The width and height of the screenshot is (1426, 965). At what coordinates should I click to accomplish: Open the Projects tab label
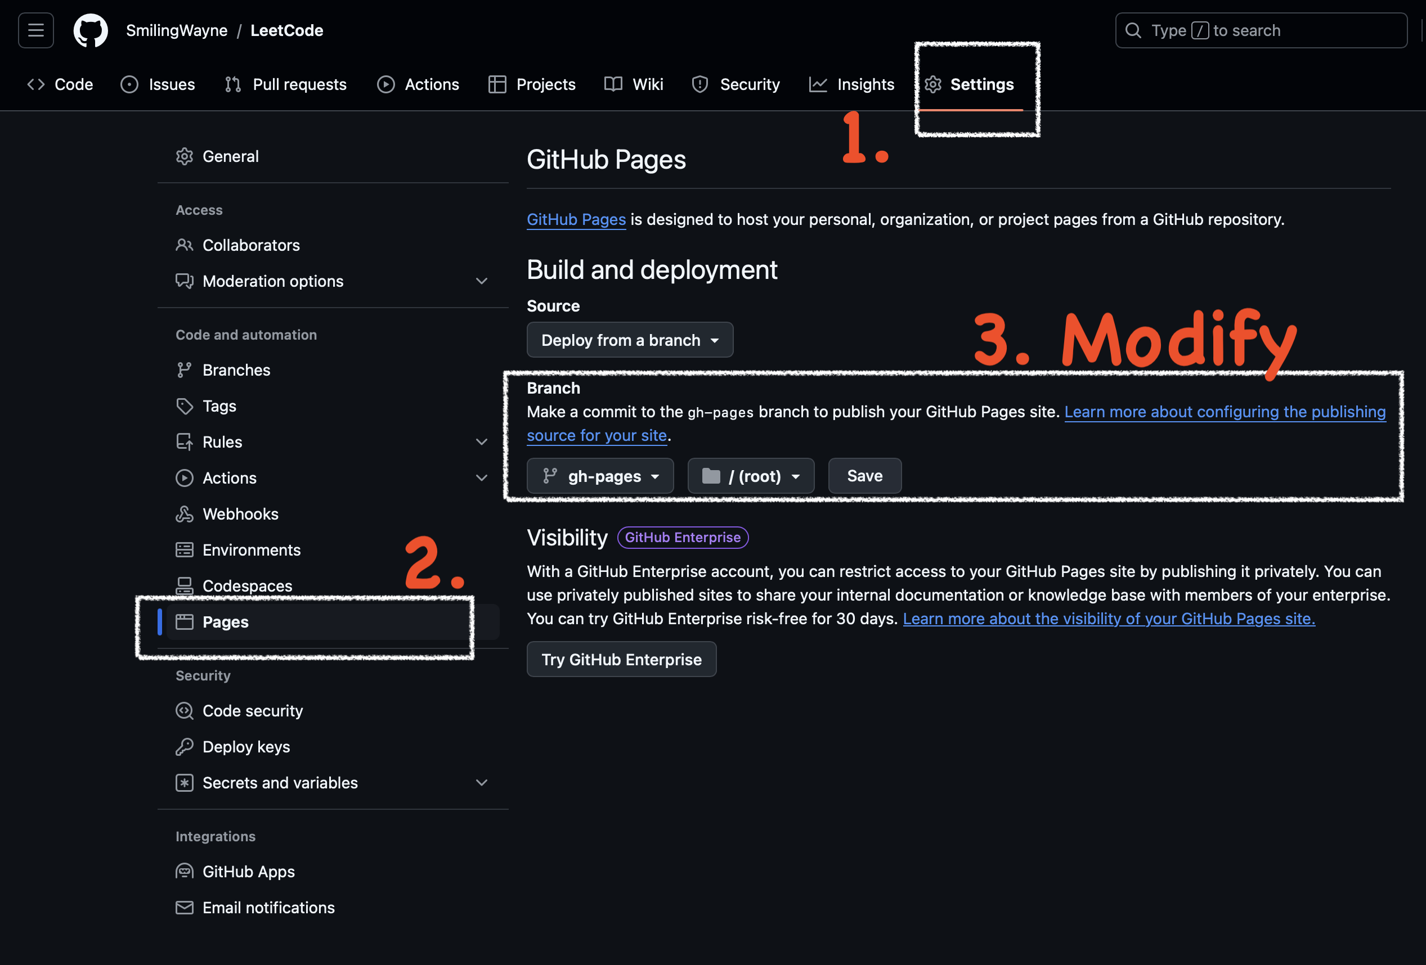[x=546, y=84]
